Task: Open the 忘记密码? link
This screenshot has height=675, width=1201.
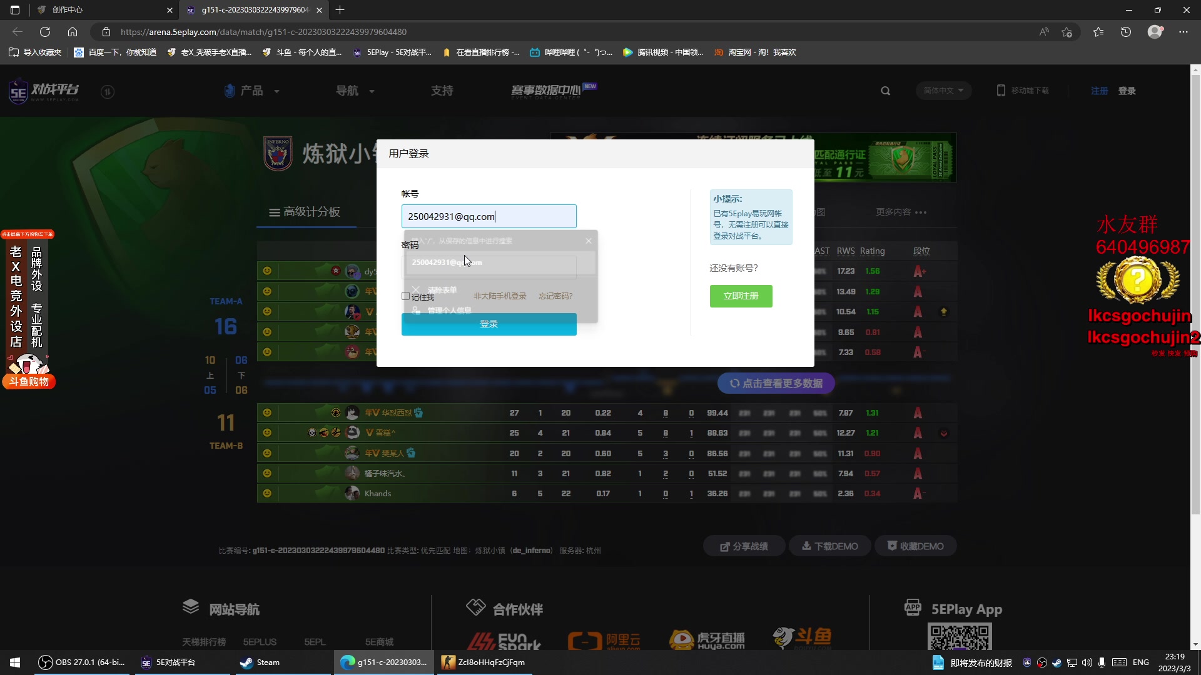Action: click(555, 296)
